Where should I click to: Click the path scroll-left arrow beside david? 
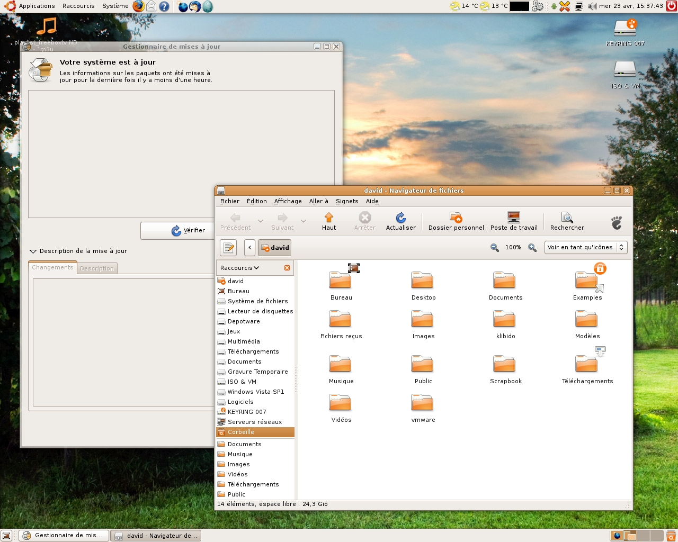click(x=250, y=248)
